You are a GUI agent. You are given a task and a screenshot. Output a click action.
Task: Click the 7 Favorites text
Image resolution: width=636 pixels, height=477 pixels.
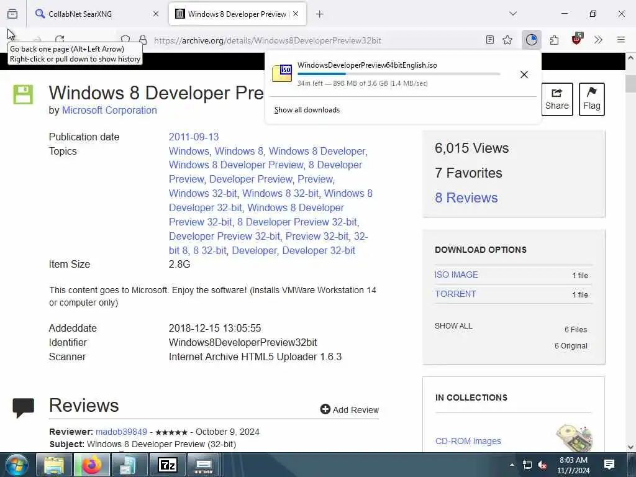(468, 173)
